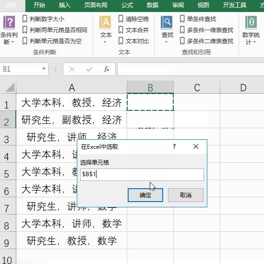
Task: Select row 1 header
Action: (x=8, y=102)
